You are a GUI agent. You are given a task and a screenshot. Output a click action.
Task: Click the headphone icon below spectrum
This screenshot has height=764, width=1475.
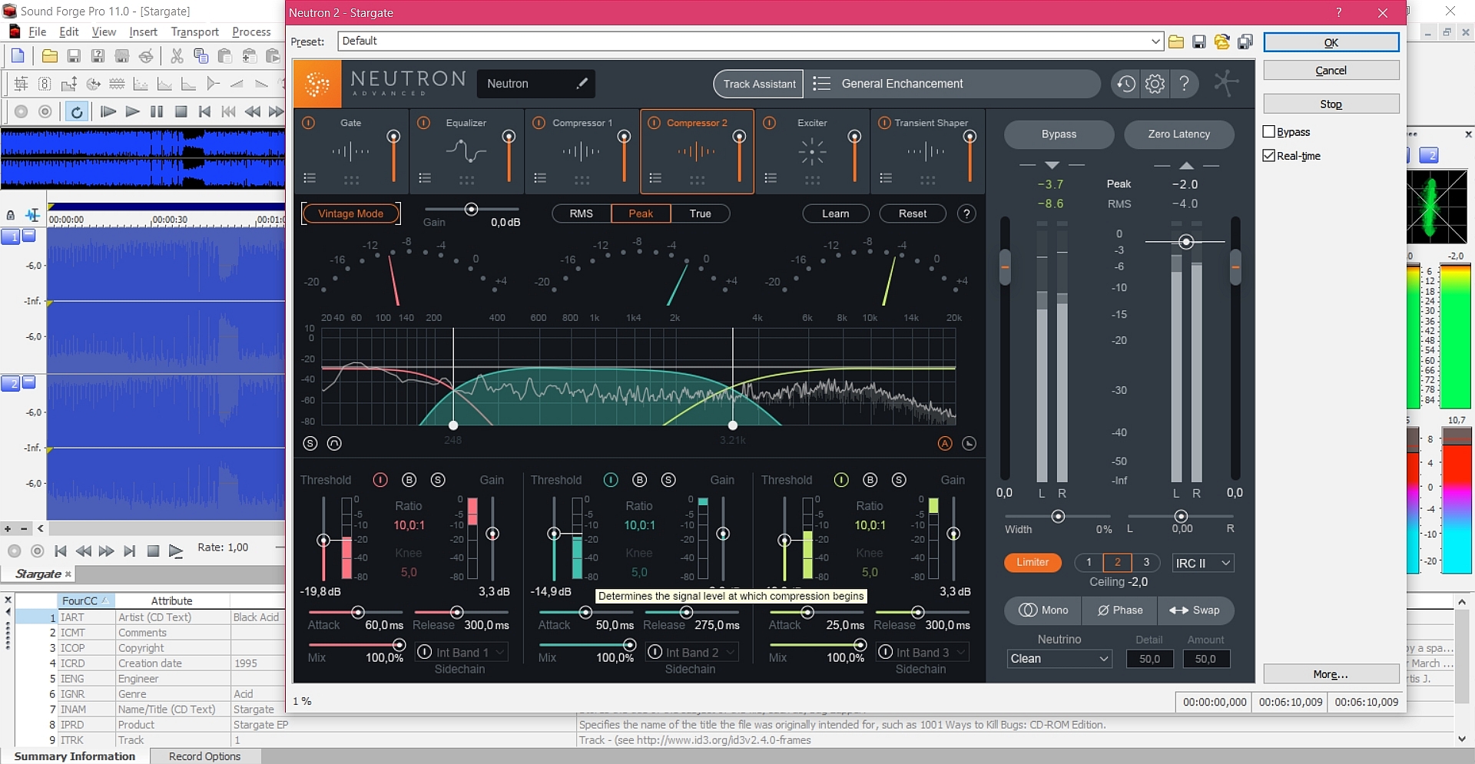(334, 443)
